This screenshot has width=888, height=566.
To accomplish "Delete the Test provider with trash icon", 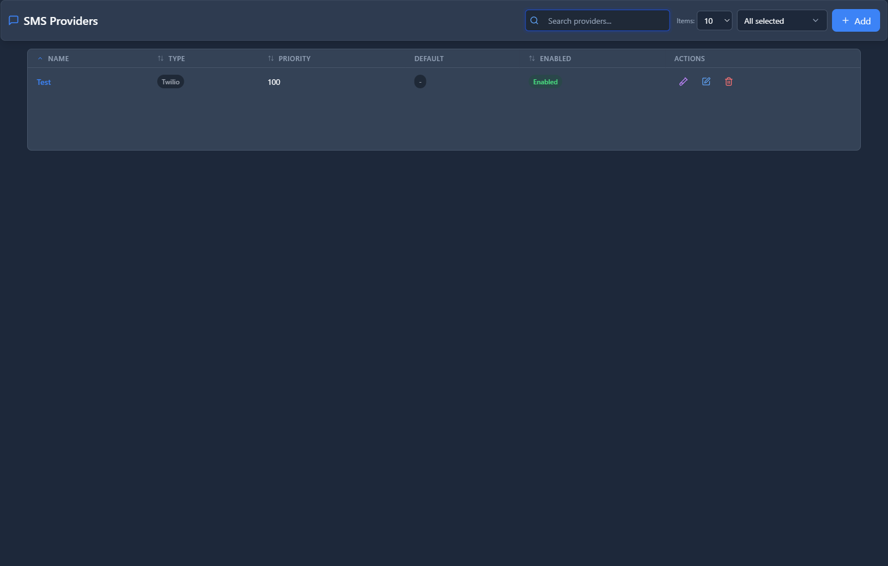I will coord(728,82).
